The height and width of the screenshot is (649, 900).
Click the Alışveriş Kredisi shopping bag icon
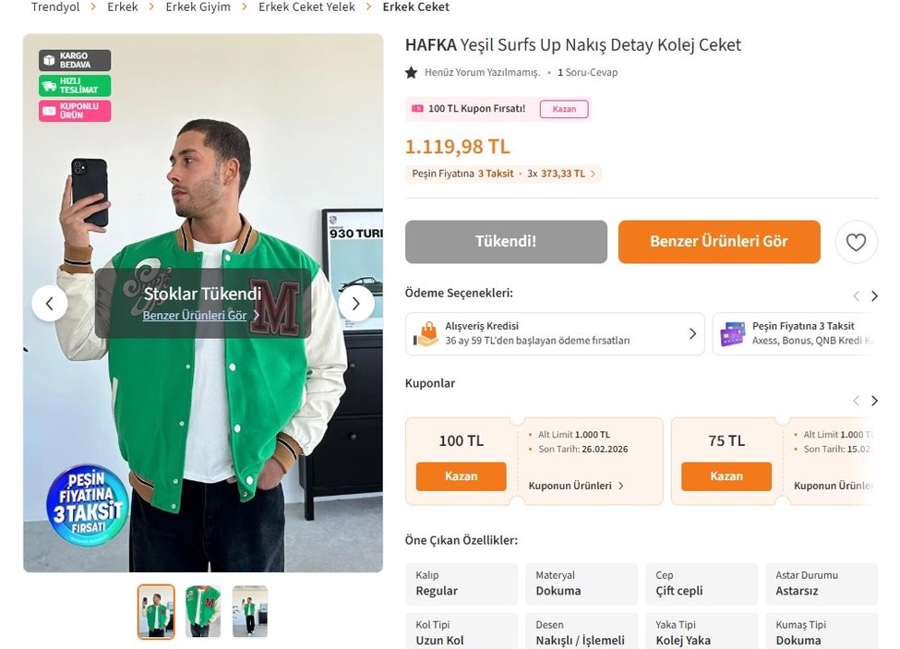click(426, 333)
